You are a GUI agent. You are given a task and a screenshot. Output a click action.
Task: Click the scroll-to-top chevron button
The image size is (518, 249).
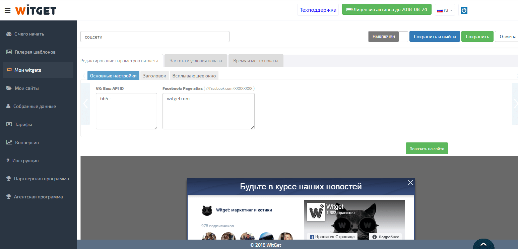click(x=483, y=244)
